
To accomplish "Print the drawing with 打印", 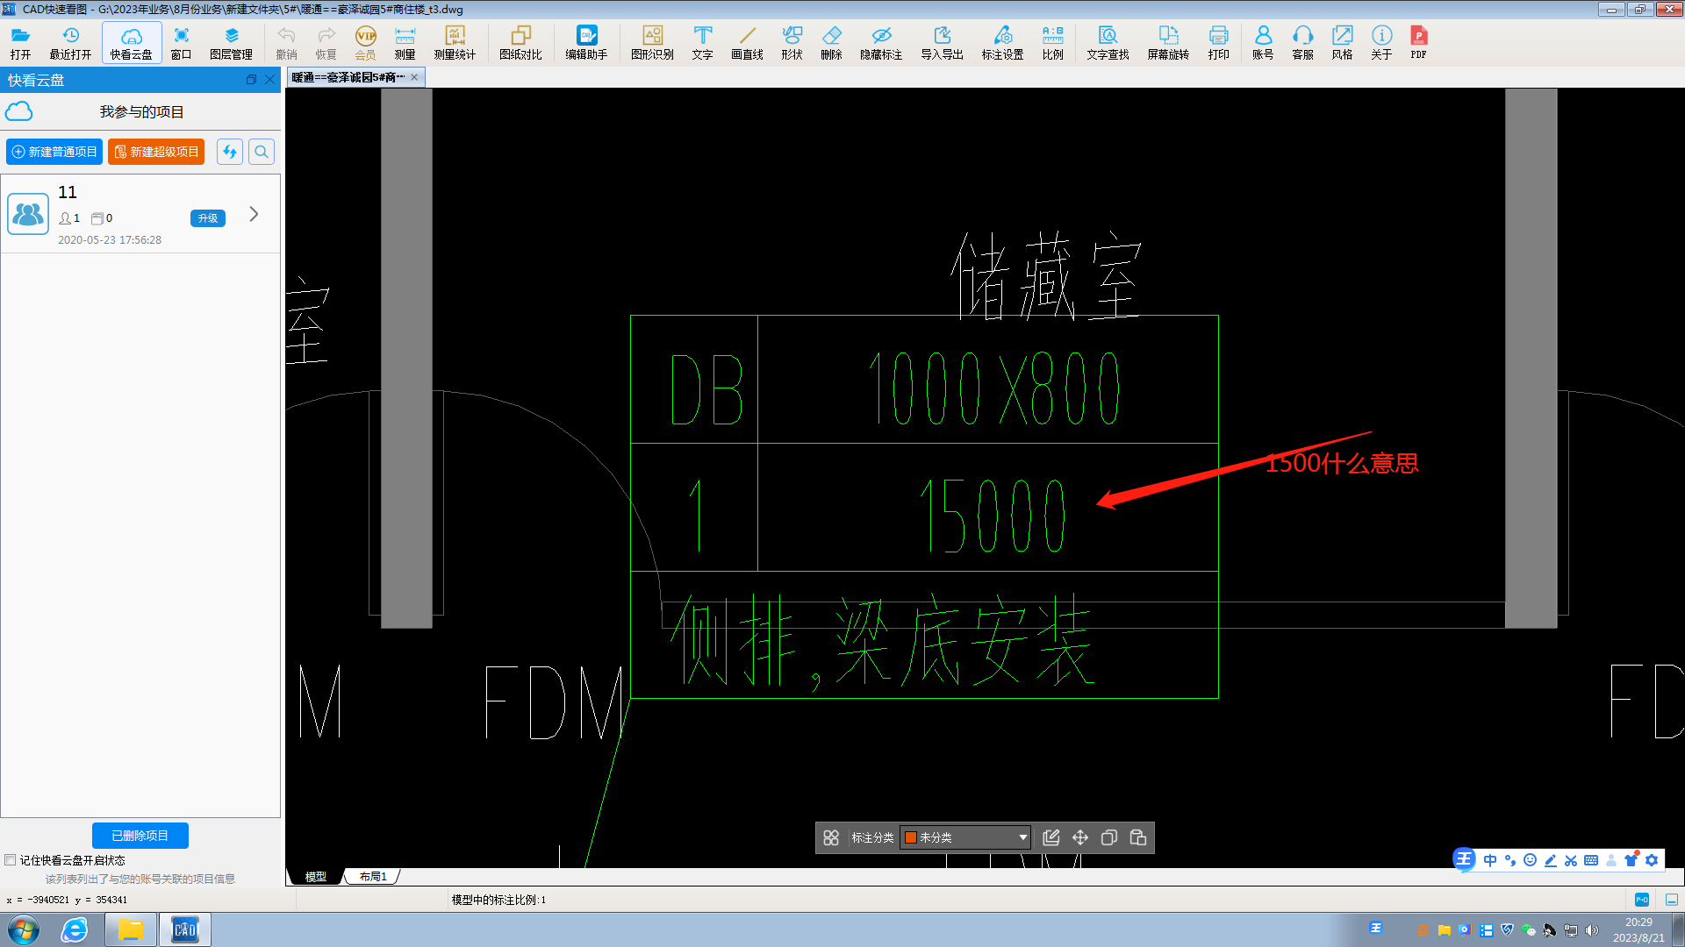I will (1218, 42).
